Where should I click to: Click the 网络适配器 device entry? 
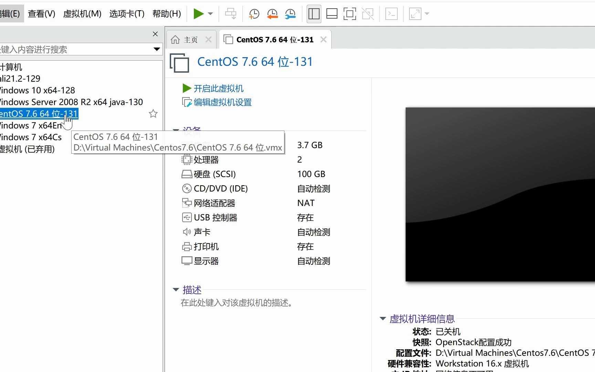coord(215,203)
